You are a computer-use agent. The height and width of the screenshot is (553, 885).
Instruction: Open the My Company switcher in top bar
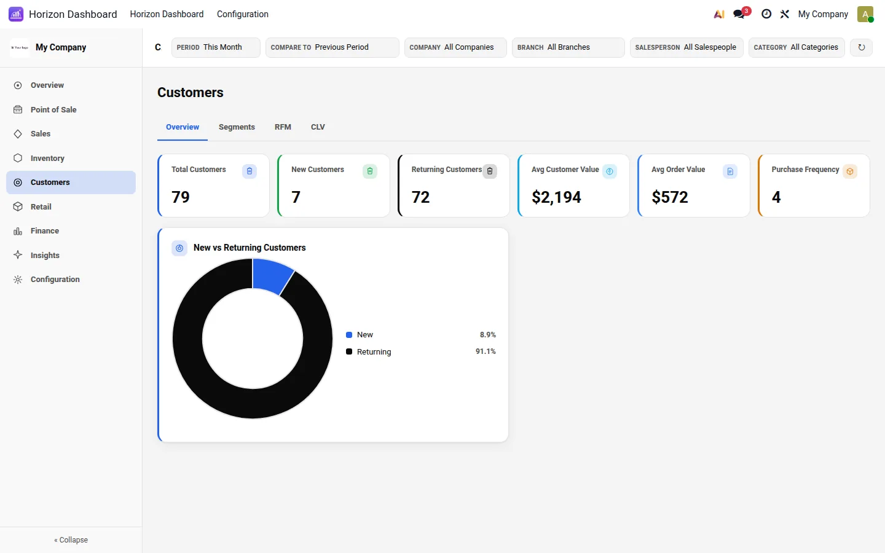[x=823, y=14]
